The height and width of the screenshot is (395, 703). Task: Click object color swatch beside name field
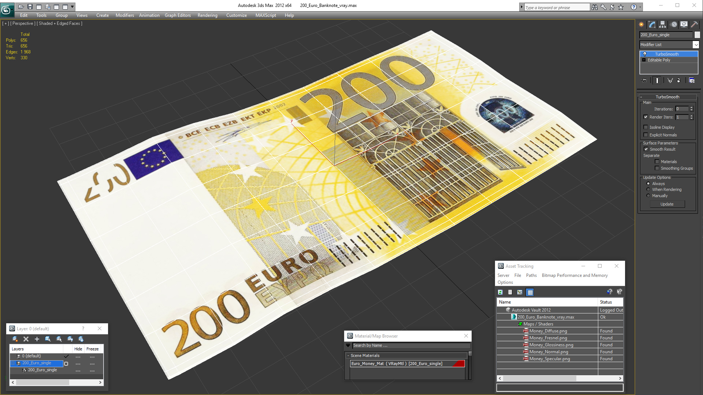(x=697, y=35)
